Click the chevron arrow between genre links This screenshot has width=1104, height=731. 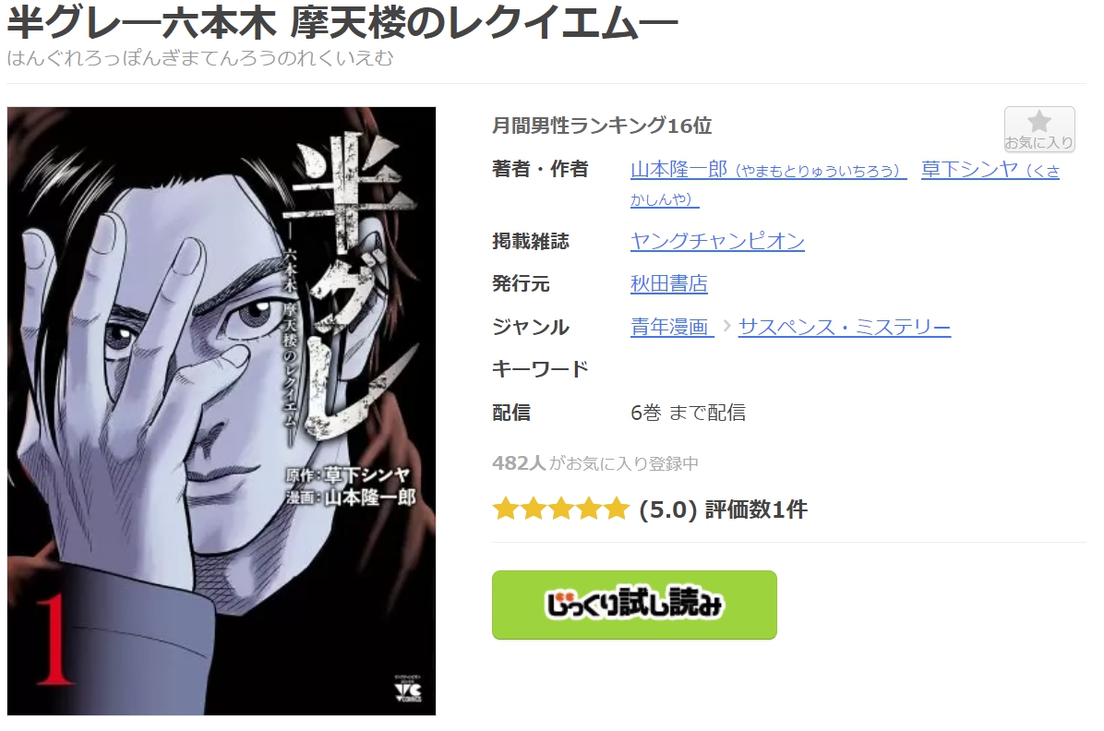[726, 327]
